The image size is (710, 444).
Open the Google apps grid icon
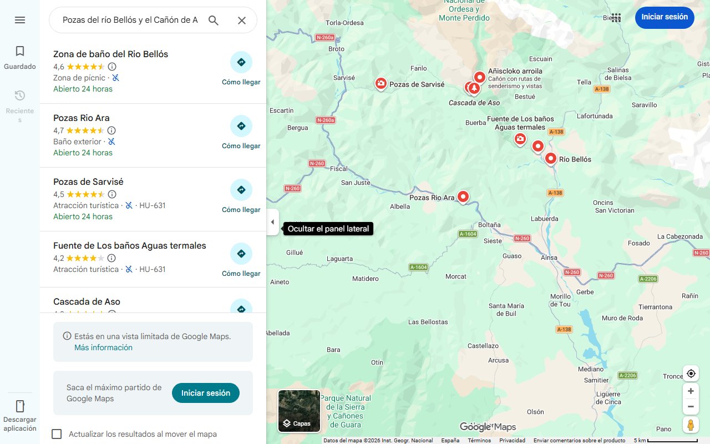[x=616, y=17]
